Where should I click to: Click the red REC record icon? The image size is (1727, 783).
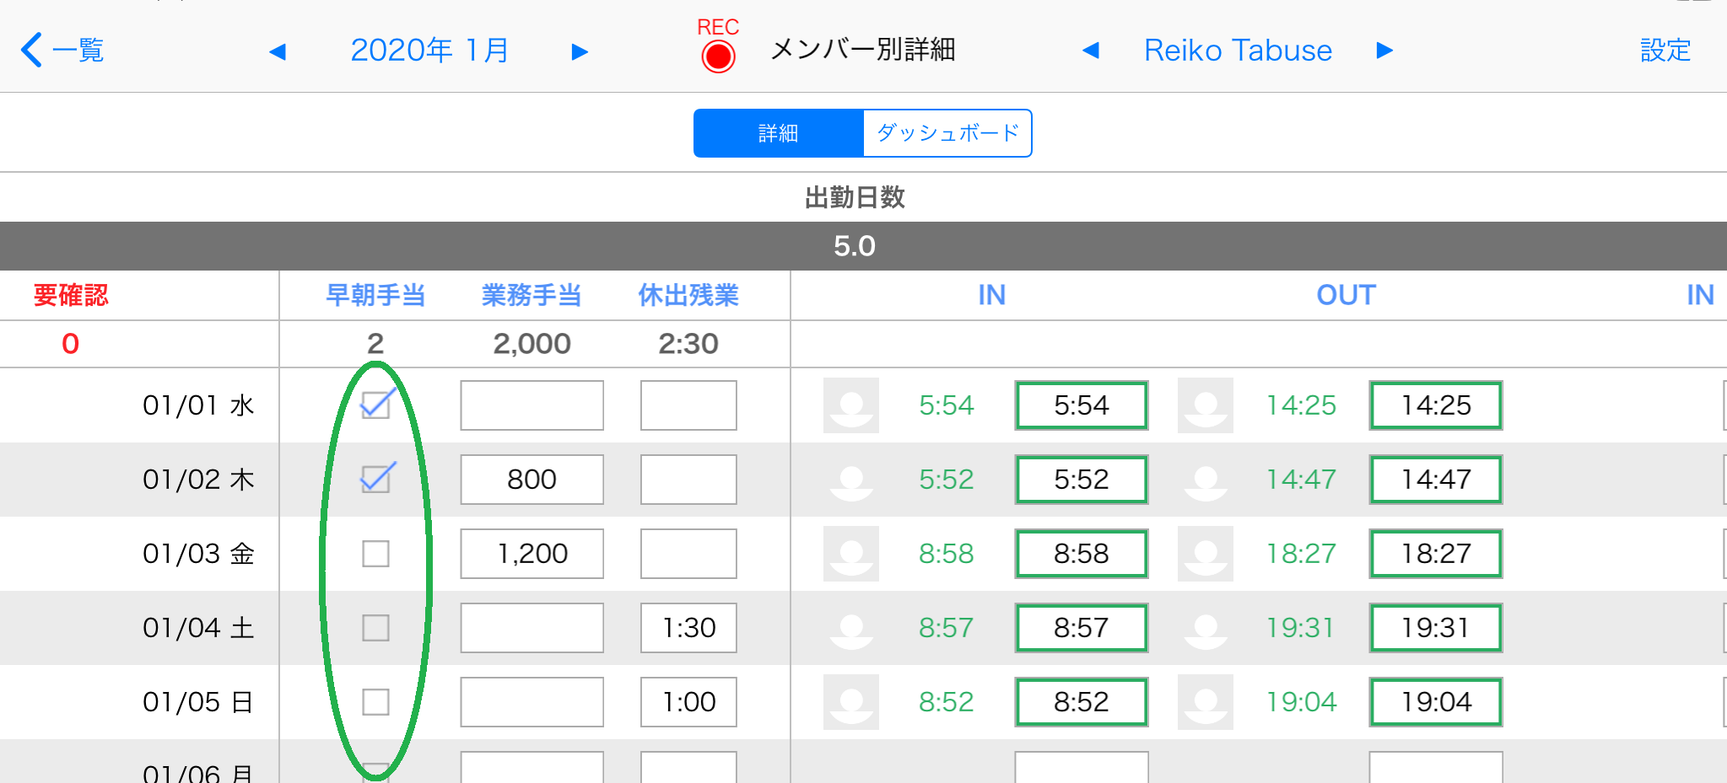(x=718, y=56)
